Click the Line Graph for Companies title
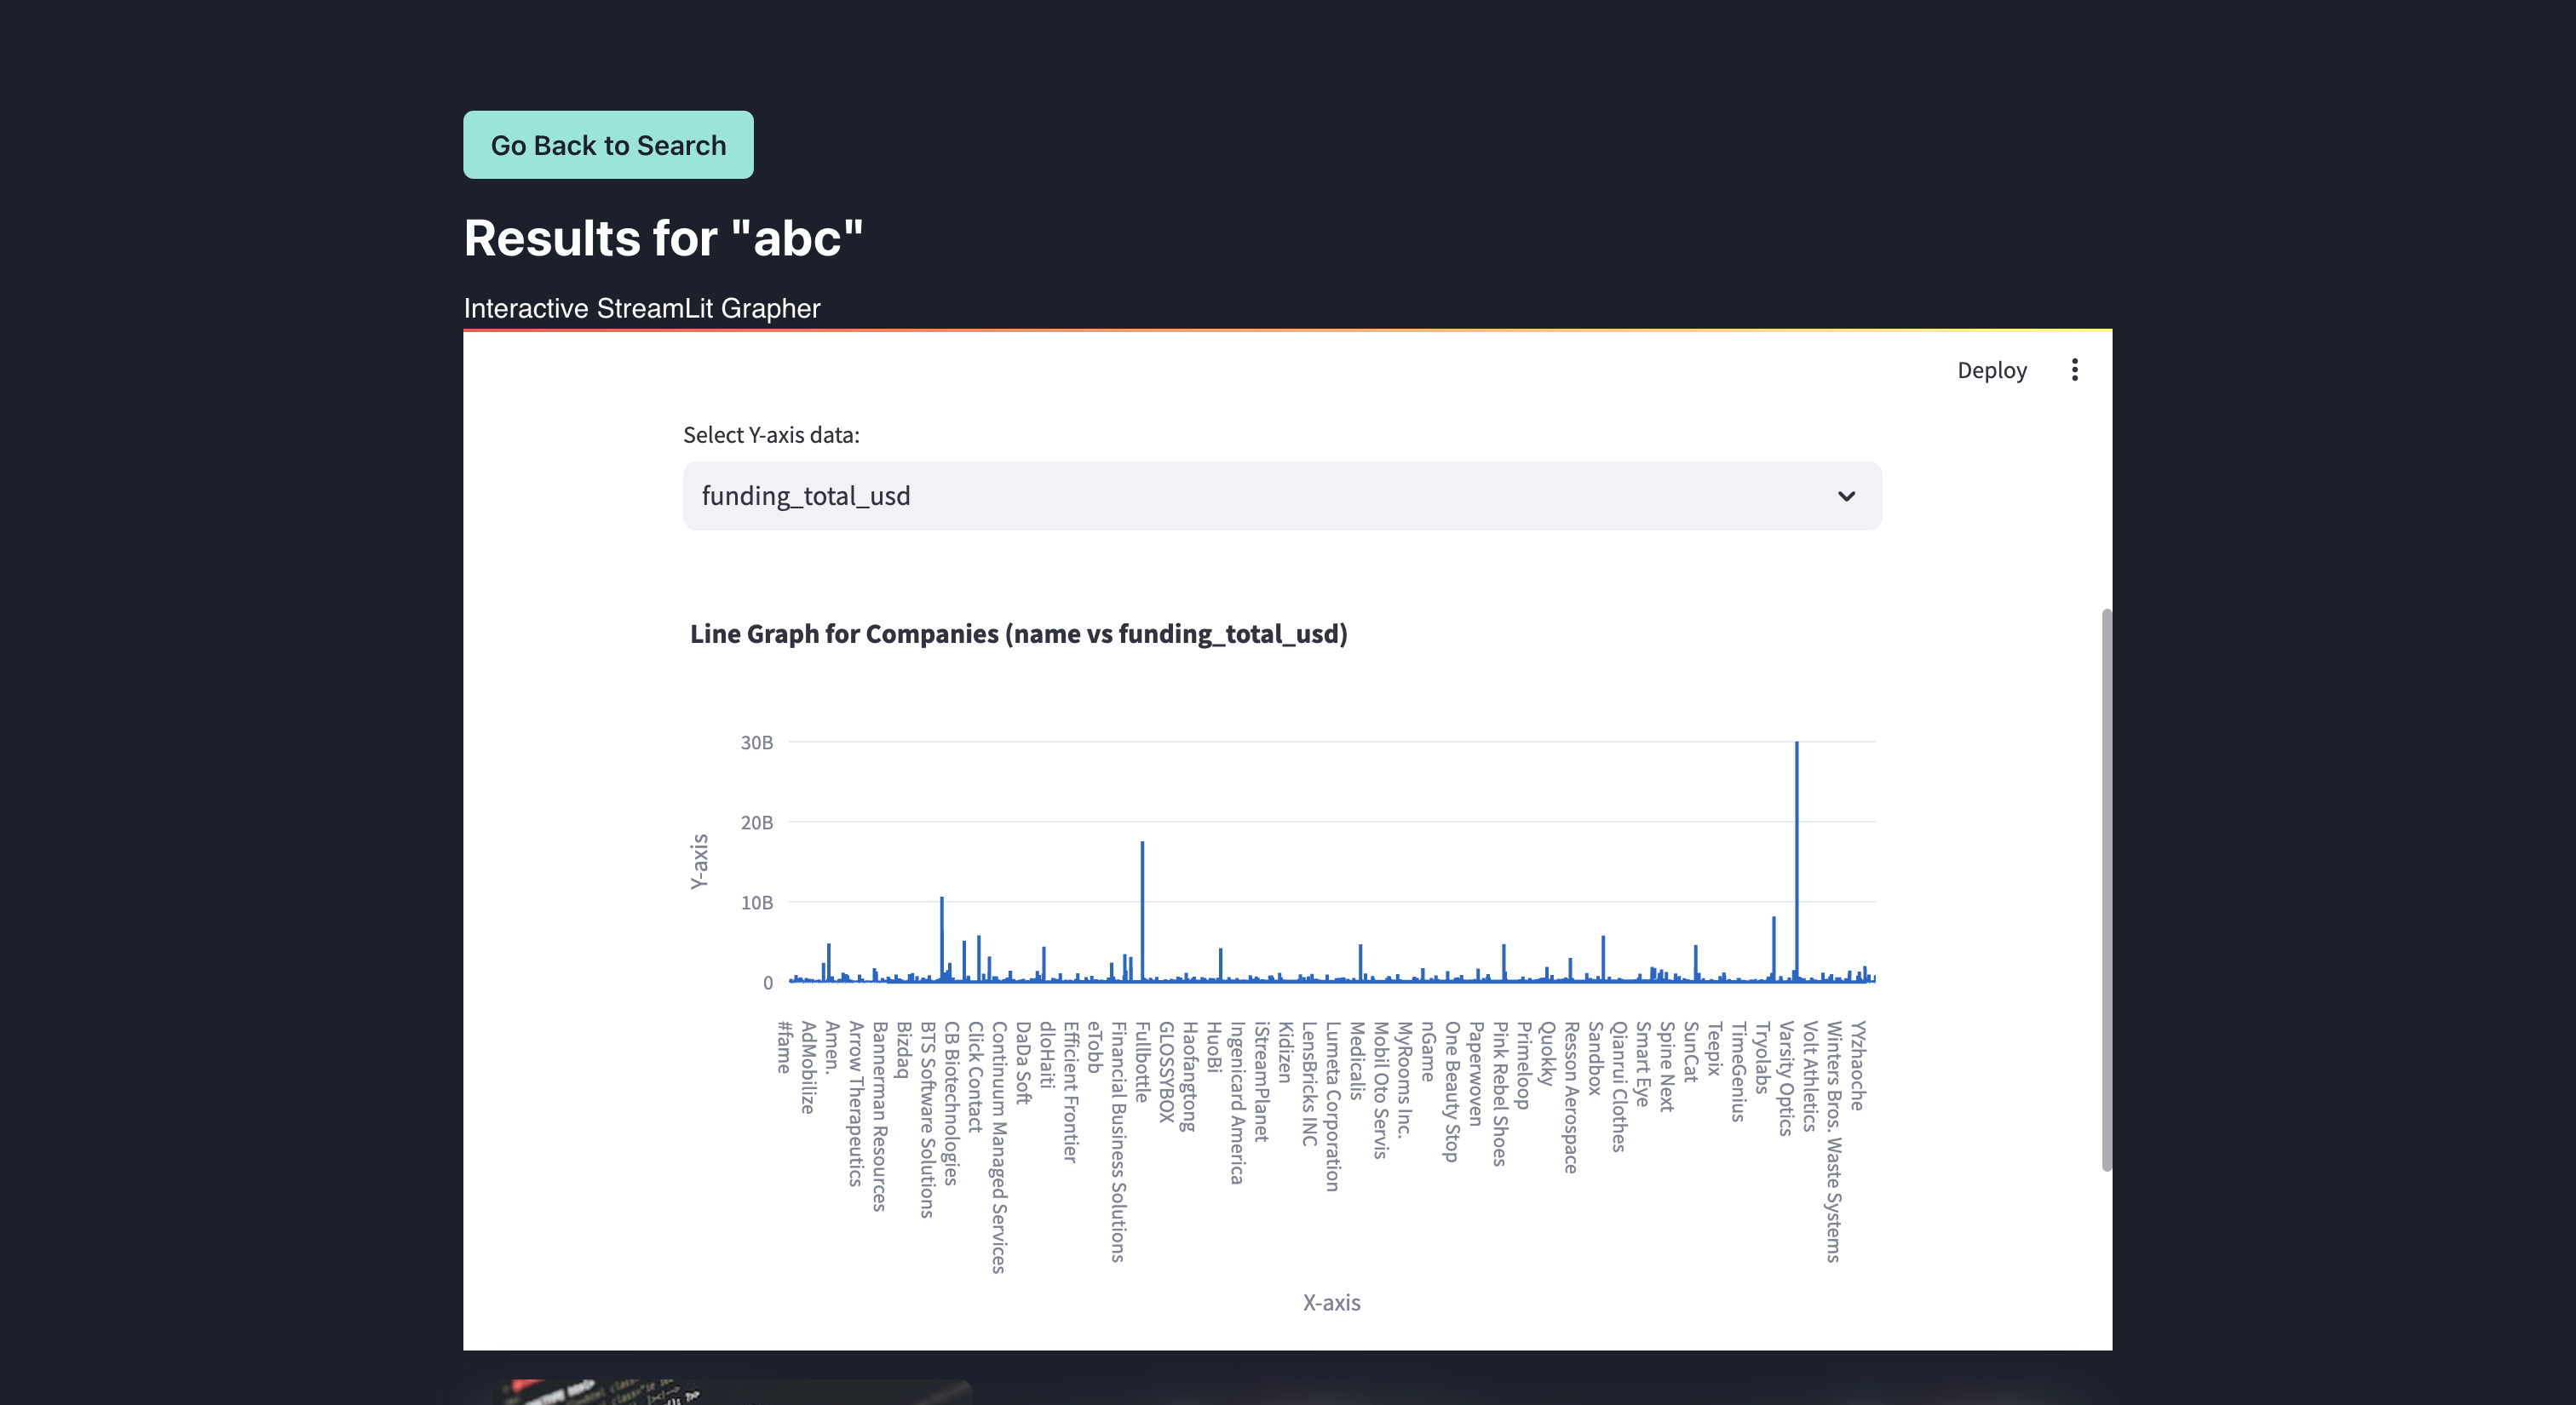 tap(1018, 634)
